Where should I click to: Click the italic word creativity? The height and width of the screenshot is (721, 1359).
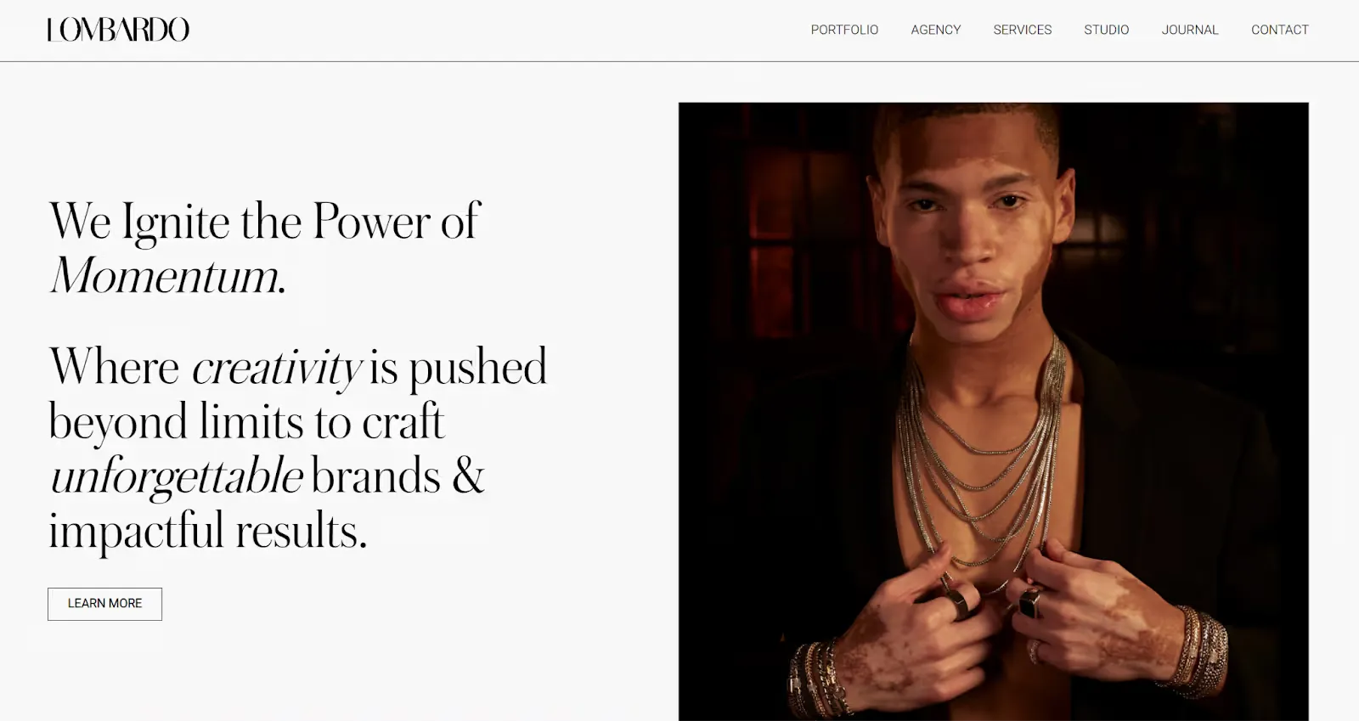pos(277,369)
